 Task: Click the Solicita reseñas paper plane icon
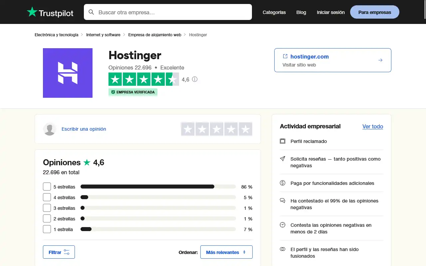click(x=283, y=159)
